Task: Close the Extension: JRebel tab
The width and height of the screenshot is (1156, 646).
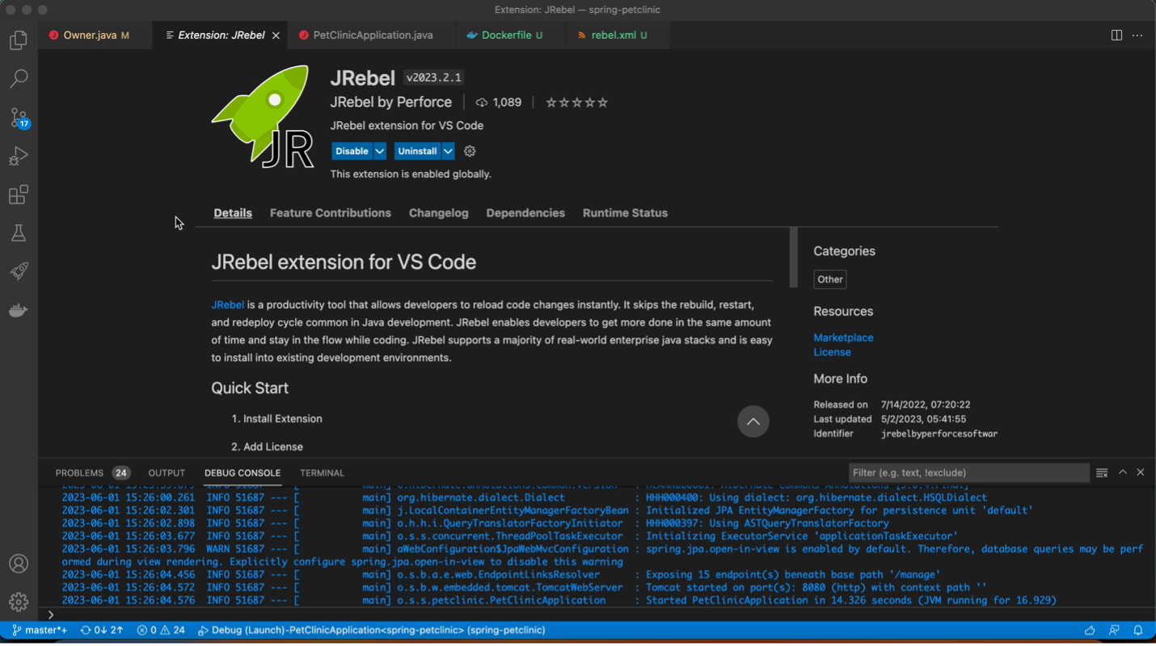Action: pyautogui.click(x=276, y=36)
